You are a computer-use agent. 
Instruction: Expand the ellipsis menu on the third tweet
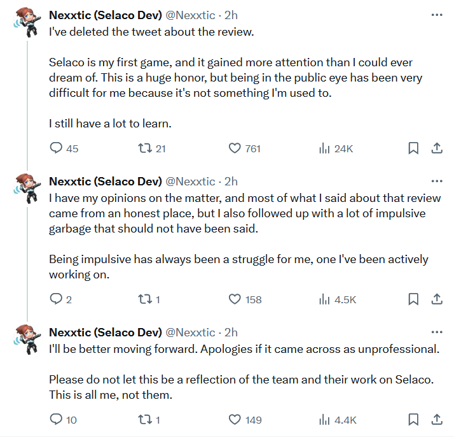tap(437, 332)
